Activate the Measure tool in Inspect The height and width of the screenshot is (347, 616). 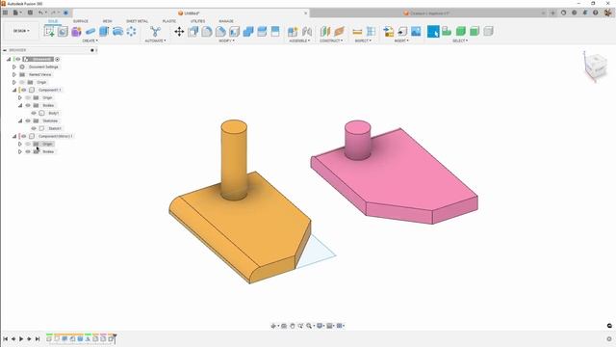357,32
